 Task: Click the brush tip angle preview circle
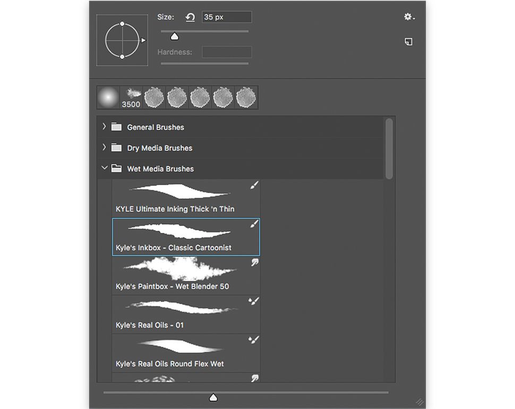[122, 40]
